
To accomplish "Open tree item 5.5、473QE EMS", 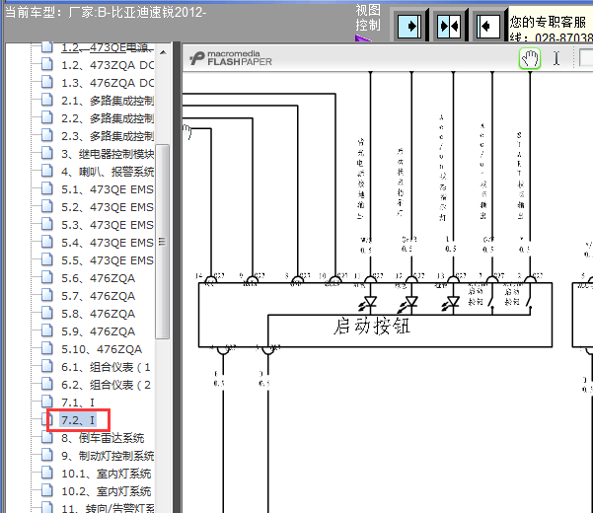I will (x=108, y=260).
